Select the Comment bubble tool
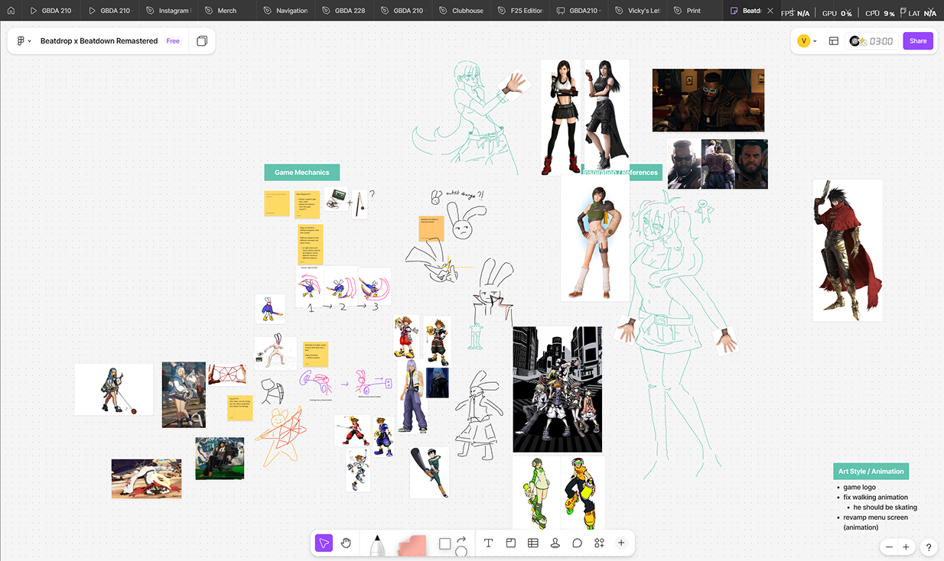The image size is (944, 561). pos(578,543)
